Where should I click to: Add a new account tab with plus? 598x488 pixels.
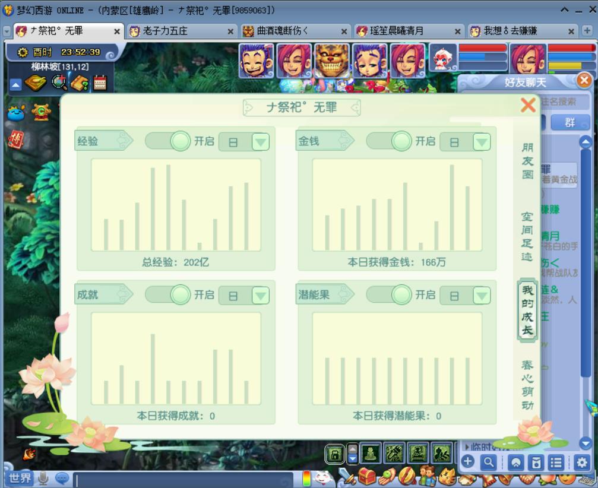click(x=587, y=31)
